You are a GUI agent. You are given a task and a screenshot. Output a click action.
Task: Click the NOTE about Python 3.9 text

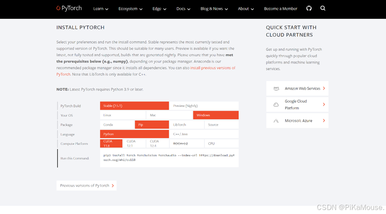point(100,90)
